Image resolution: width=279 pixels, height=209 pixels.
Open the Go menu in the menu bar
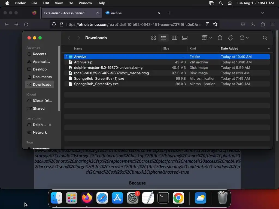[x=71, y=3]
